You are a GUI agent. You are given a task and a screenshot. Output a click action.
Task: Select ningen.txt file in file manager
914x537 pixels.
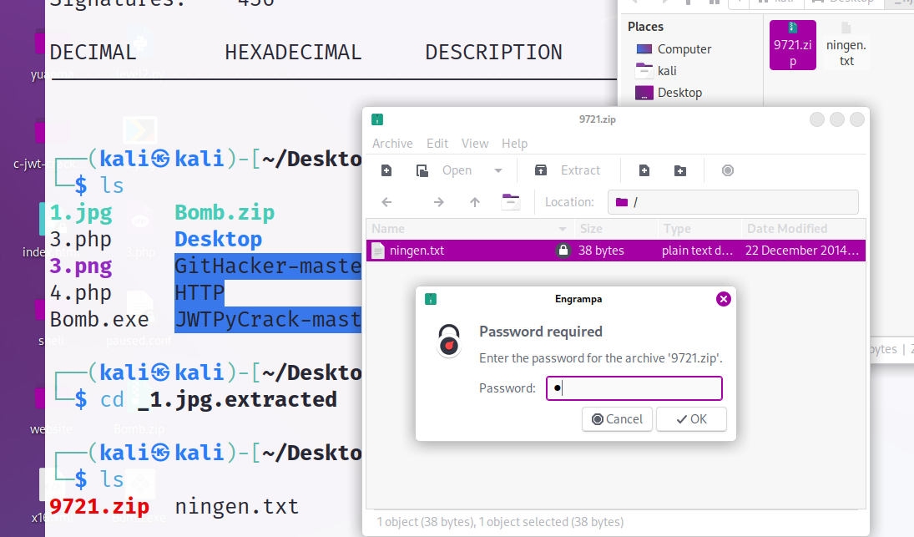pos(846,45)
